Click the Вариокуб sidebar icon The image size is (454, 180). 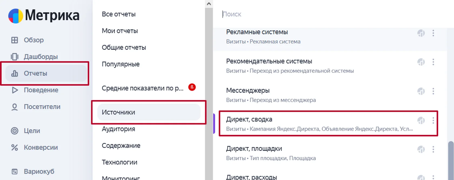tap(15, 172)
